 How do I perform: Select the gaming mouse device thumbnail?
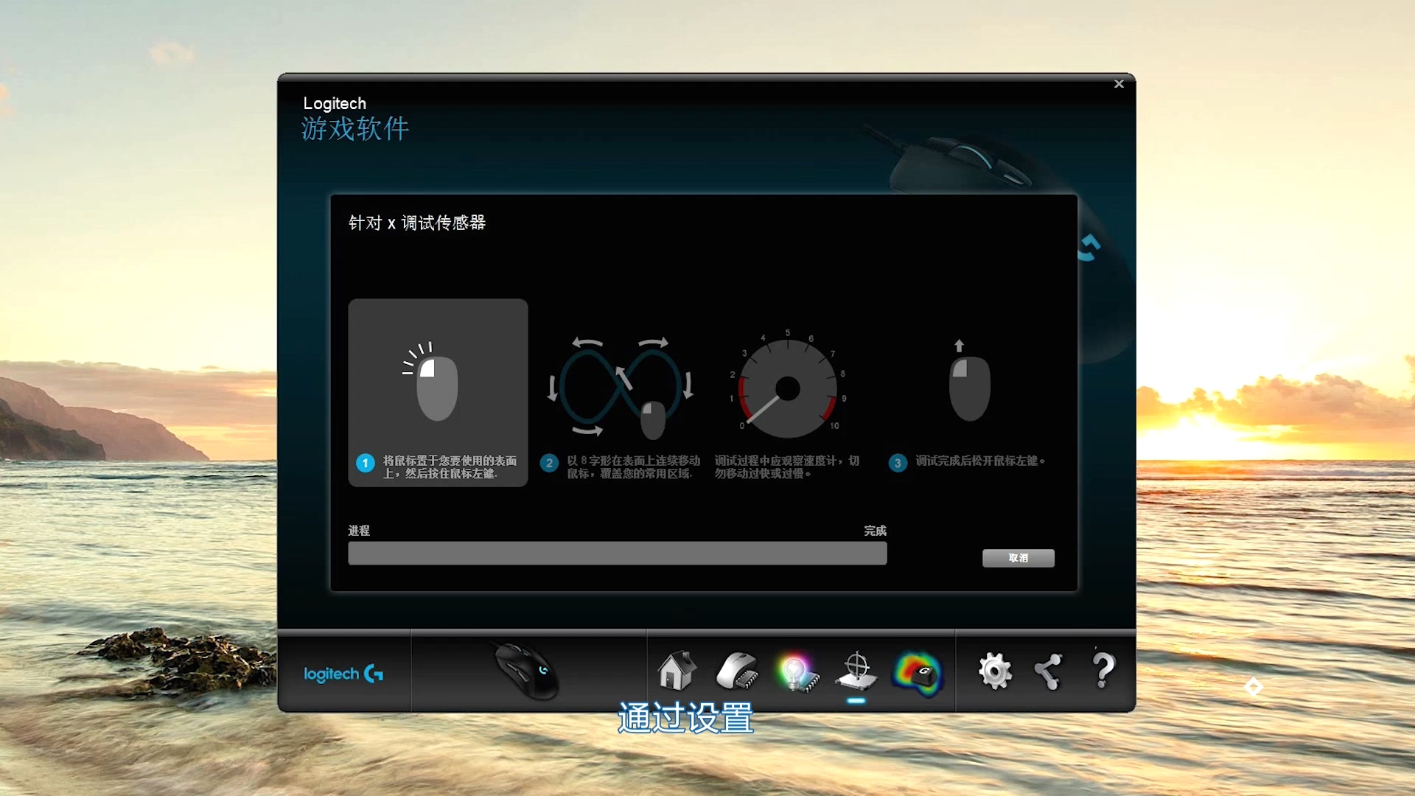(x=526, y=671)
